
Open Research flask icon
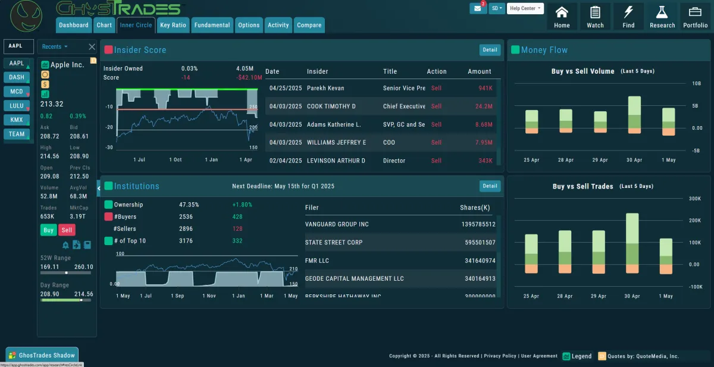(x=662, y=12)
